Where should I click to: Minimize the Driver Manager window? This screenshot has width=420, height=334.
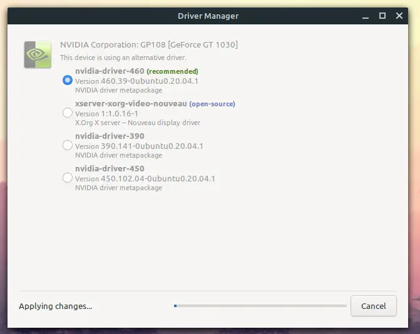click(366, 16)
